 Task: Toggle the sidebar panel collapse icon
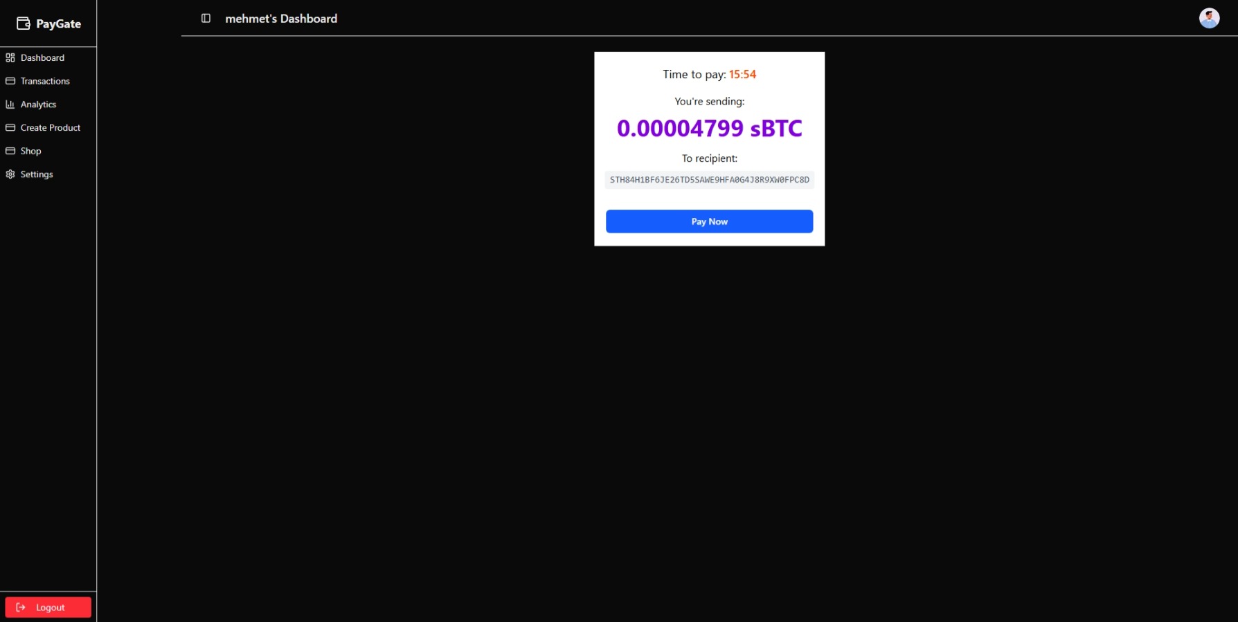pos(206,19)
